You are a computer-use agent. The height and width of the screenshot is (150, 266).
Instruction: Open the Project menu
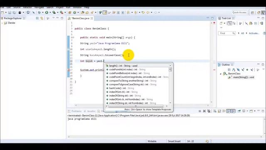coord(59,7)
